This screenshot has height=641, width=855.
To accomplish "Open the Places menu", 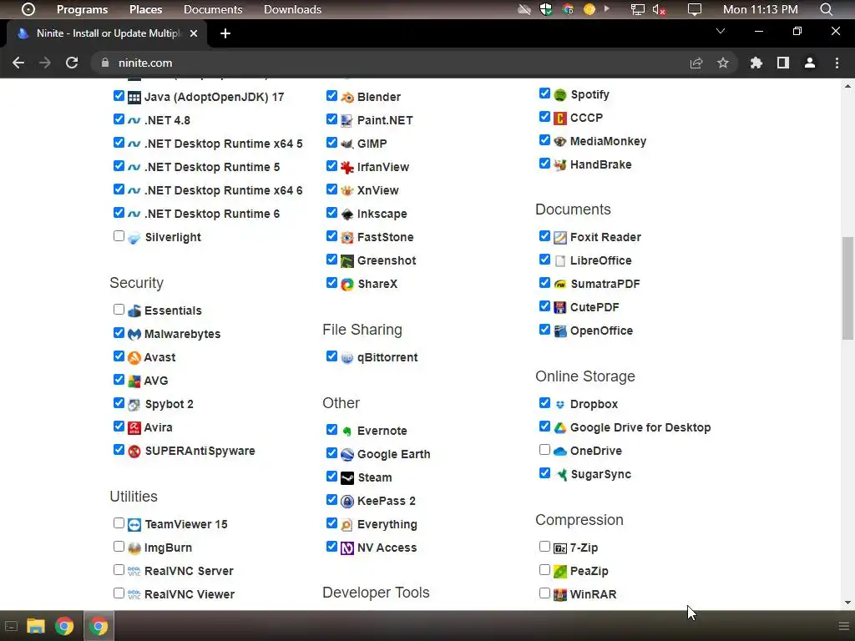I will [145, 9].
